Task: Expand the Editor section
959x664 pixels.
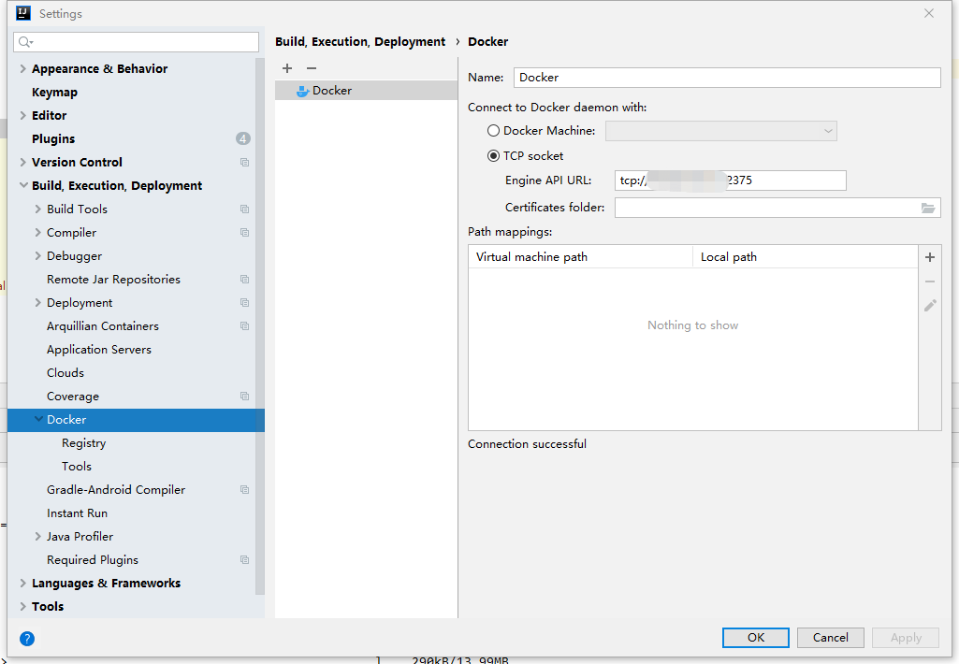Action: 22,116
